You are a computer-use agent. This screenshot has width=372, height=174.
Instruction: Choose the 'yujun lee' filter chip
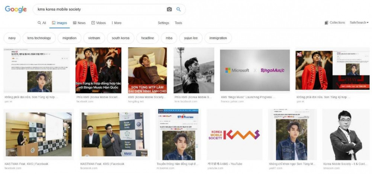click(191, 38)
